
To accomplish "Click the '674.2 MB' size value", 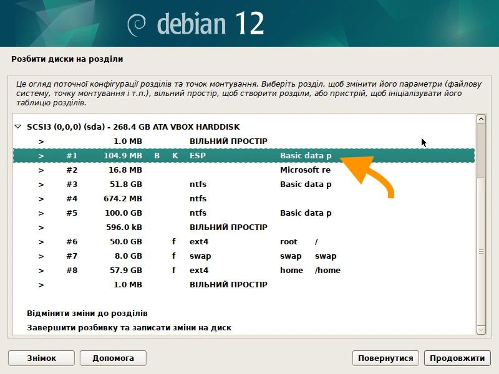I will pos(123,198).
